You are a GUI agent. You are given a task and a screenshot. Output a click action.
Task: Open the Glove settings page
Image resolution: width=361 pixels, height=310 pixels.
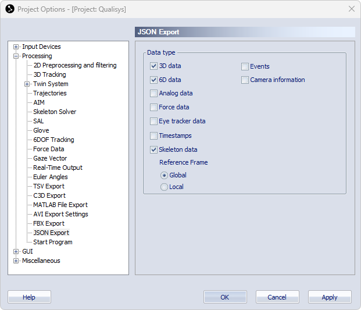click(x=41, y=131)
